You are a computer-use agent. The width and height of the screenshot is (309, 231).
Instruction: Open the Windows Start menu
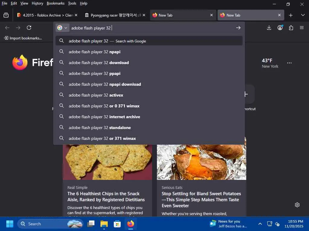10,224
